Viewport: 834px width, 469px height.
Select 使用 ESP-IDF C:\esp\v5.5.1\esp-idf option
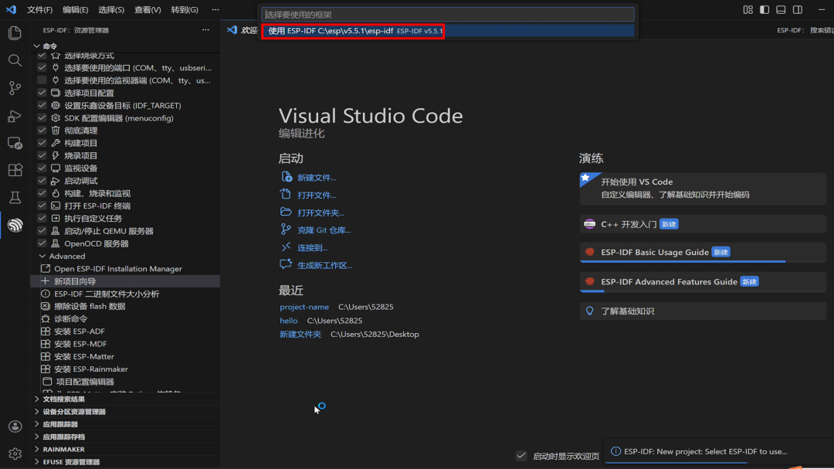448,31
